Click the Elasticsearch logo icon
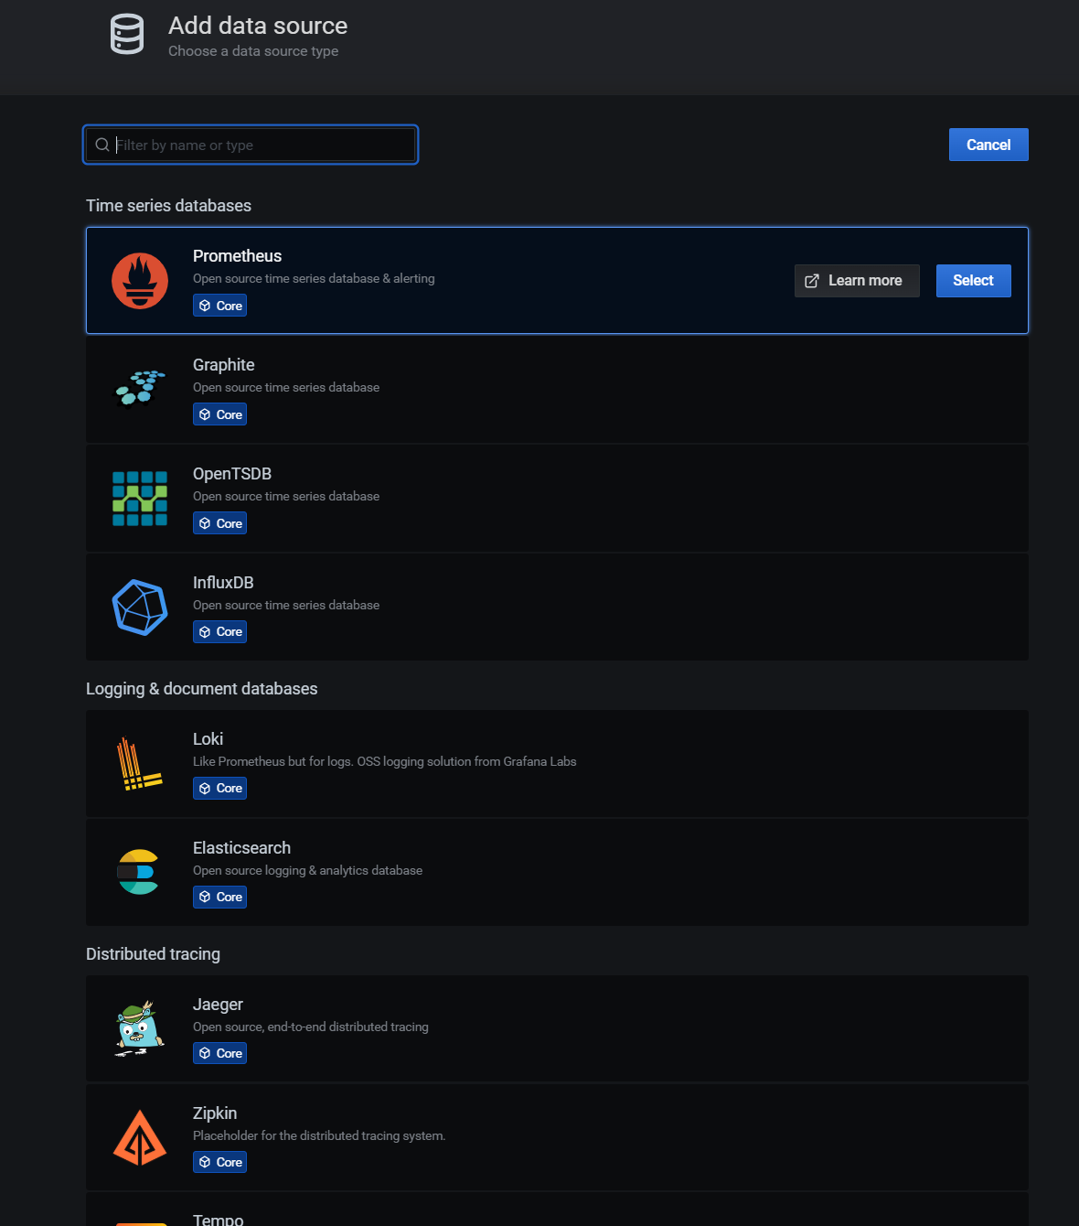Viewport: 1079px width, 1226px height. [139, 872]
